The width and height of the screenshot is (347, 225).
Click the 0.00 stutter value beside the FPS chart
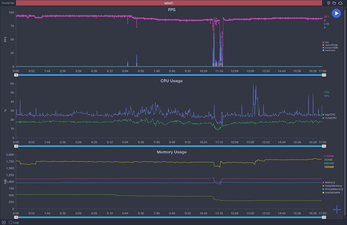(x=326, y=24)
